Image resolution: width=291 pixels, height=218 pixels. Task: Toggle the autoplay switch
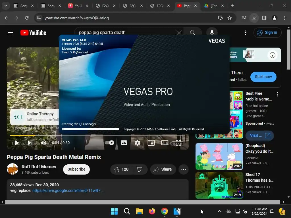point(110,143)
